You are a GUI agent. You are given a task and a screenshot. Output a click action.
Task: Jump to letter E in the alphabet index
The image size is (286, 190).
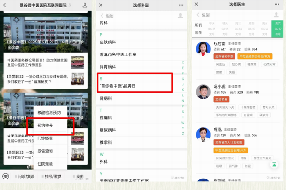coord(183,68)
